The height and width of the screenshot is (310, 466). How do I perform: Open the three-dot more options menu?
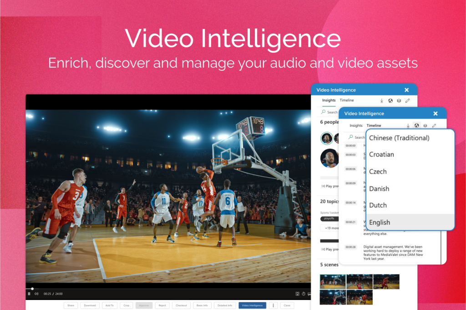pyautogui.click(x=274, y=305)
